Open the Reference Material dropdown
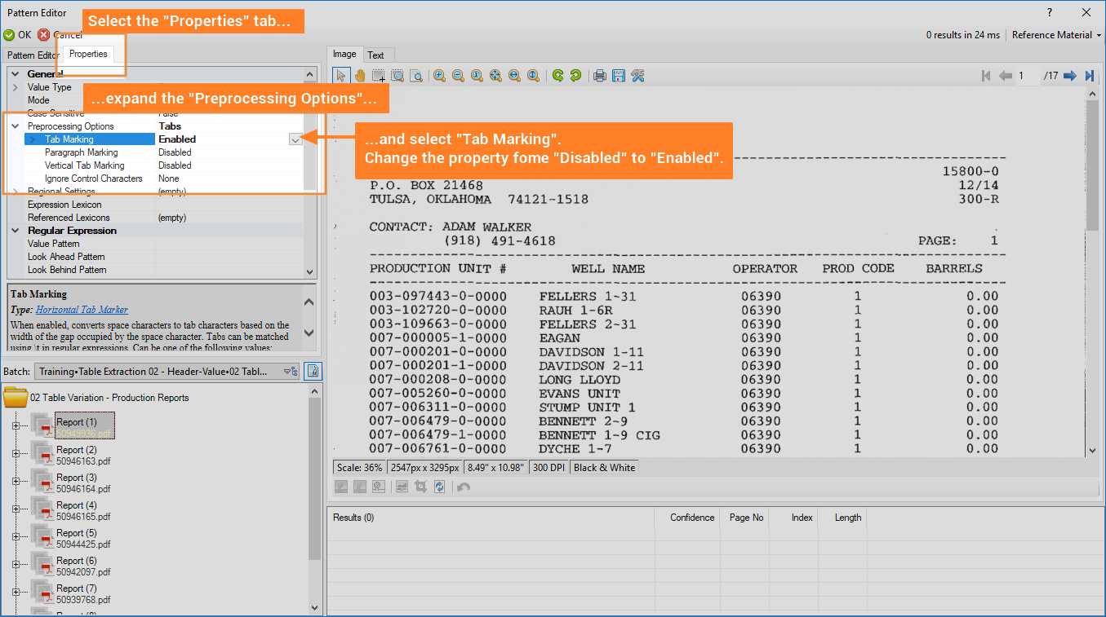Viewport: 1106px width, 617px height. point(1056,35)
